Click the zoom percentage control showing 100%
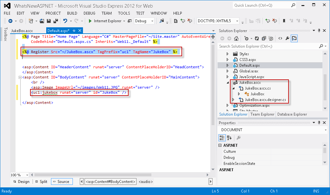The height and width of the screenshot is (195, 330). pos(19,175)
